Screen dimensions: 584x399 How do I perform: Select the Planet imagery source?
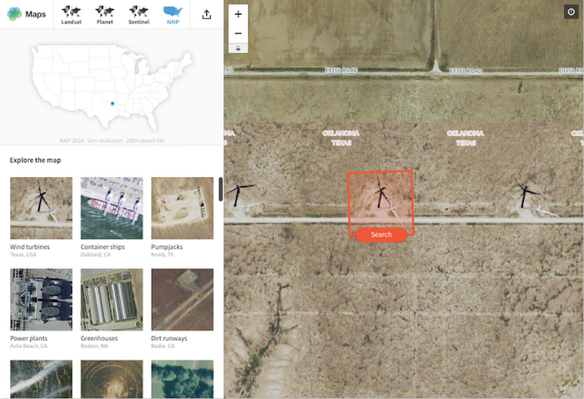pos(104,14)
